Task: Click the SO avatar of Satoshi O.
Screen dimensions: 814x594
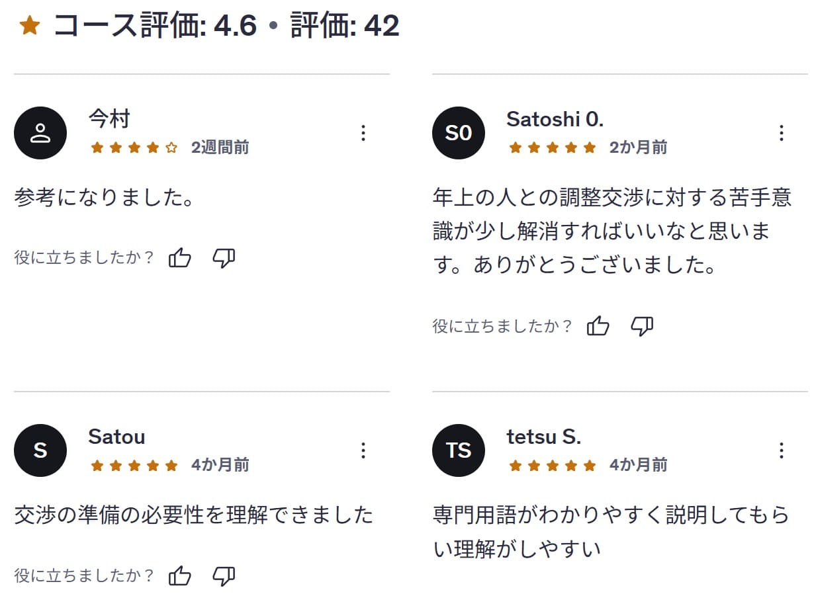Action: click(459, 132)
